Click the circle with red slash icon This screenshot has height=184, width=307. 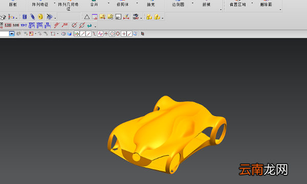82,25
